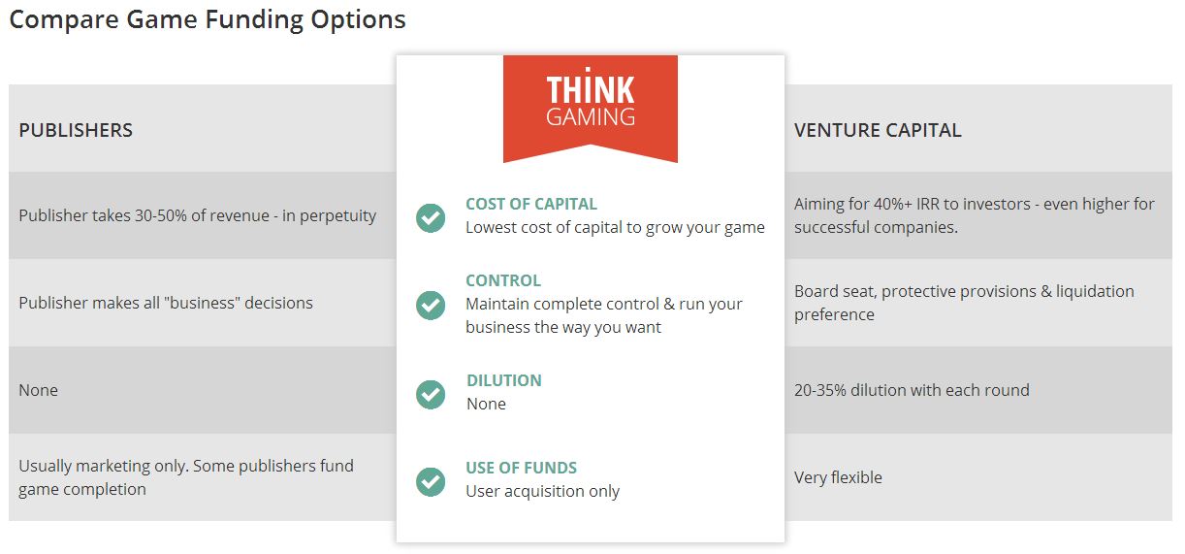The width and height of the screenshot is (1185, 554).
Task: Select the USE OF FUNDS heading
Action: tap(522, 468)
